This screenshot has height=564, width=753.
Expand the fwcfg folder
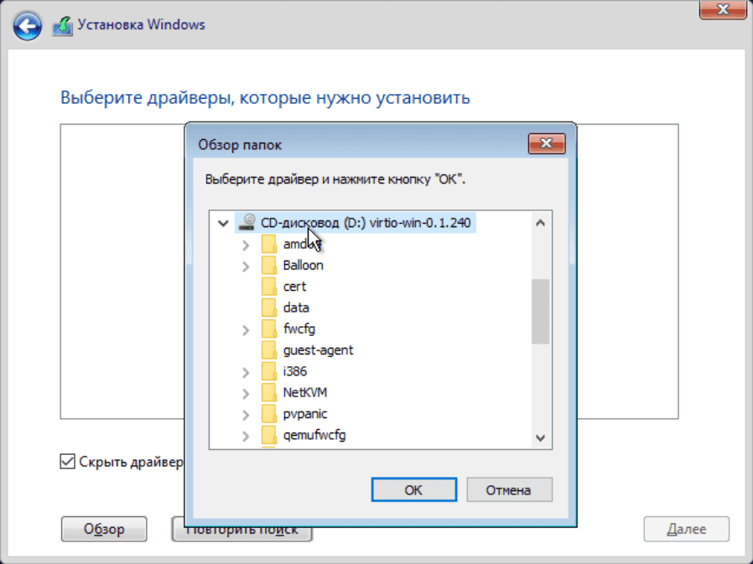[246, 329]
